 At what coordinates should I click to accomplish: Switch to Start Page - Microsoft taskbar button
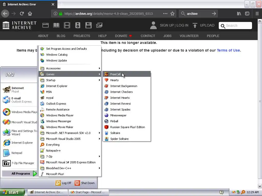click(x=89, y=192)
